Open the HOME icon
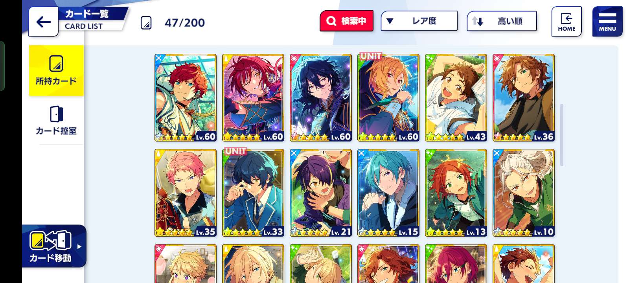This screenshot has width=629, height=283. pyautogui.click(x=566, y=22)
